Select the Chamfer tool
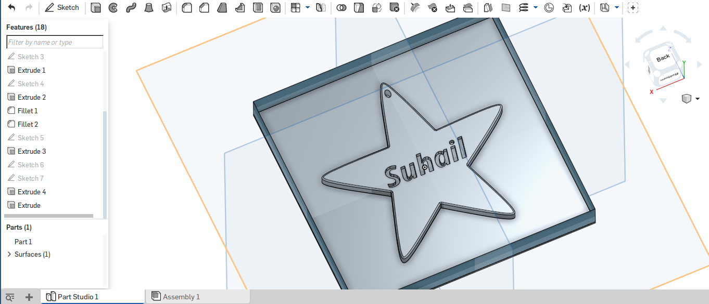Viewport: 709px width, 304px height. [x=205, y=8]
